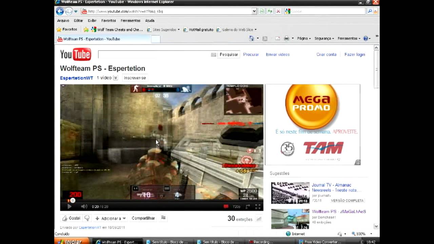The width and height of the screenshot is (434, 244).
Task: Open the Favoritos star button
Action: (x=67, y=29)
